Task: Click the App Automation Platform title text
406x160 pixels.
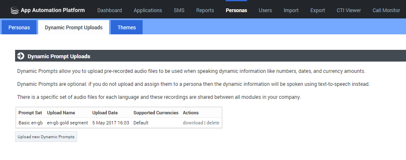Action: click(x=53, y=10)
